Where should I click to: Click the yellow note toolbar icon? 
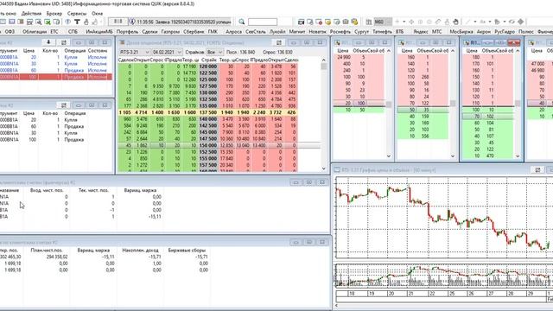327,22
